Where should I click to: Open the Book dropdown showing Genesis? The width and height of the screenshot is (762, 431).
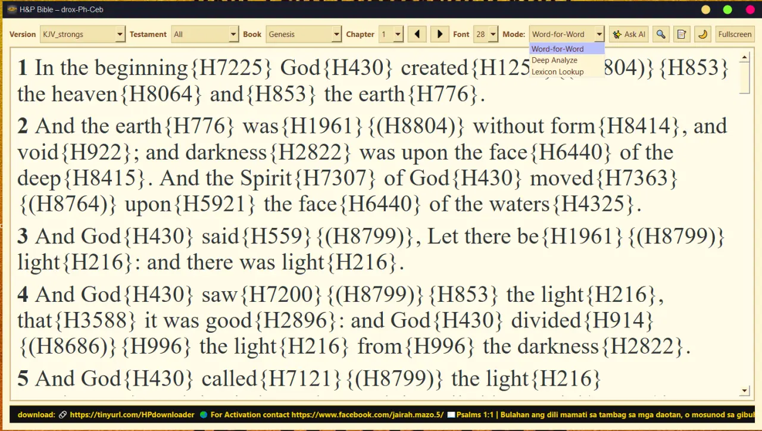(303, 35)
